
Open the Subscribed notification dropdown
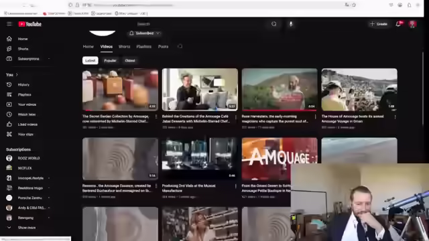[145, 33]
